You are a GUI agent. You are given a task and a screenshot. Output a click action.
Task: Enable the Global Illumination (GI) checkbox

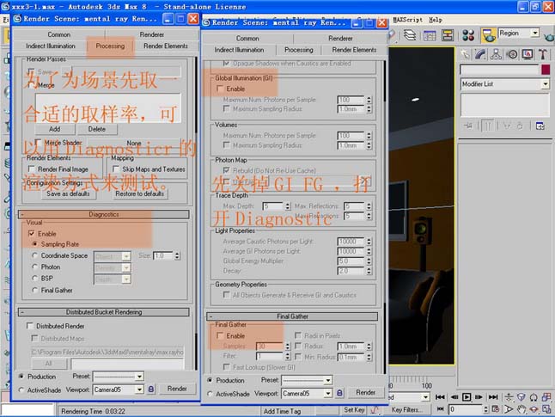(x=220, y=89)
